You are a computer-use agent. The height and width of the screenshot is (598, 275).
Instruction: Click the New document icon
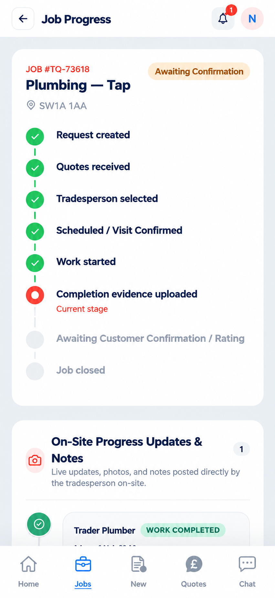click(x=139, y=564)
